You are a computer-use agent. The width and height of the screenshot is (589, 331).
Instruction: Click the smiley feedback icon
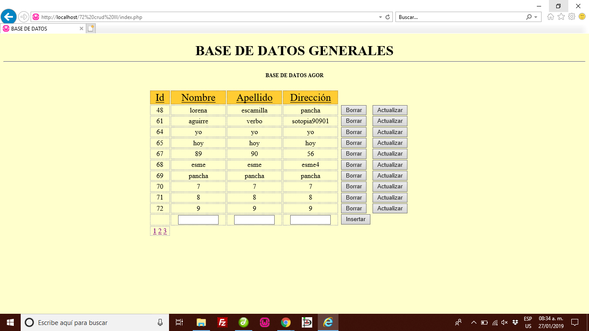[582, 17]
